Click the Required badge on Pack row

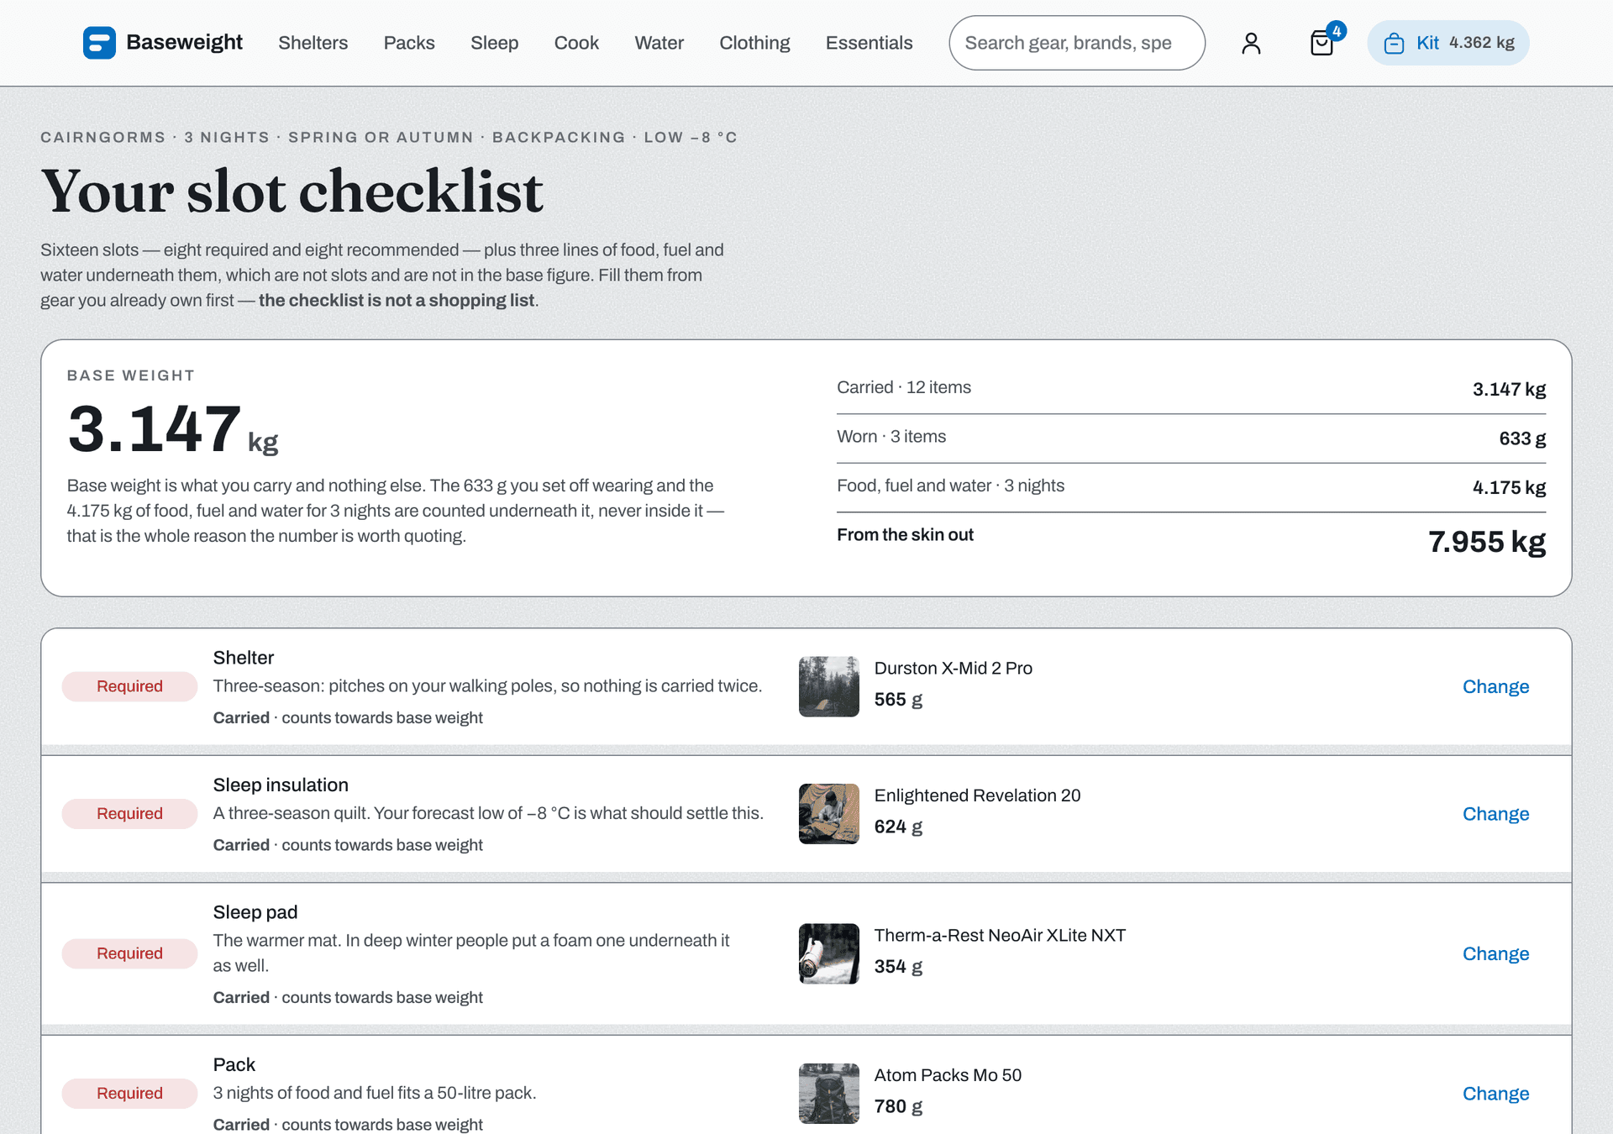click(129, 1094)
